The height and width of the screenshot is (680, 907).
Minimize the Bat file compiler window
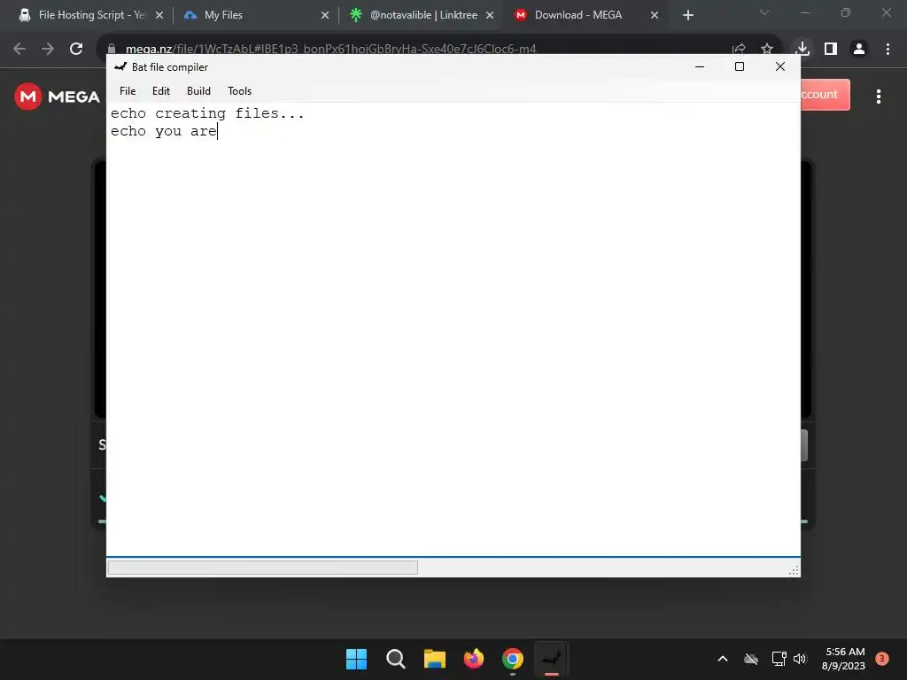pyautogui.click(x=700, y=66)
